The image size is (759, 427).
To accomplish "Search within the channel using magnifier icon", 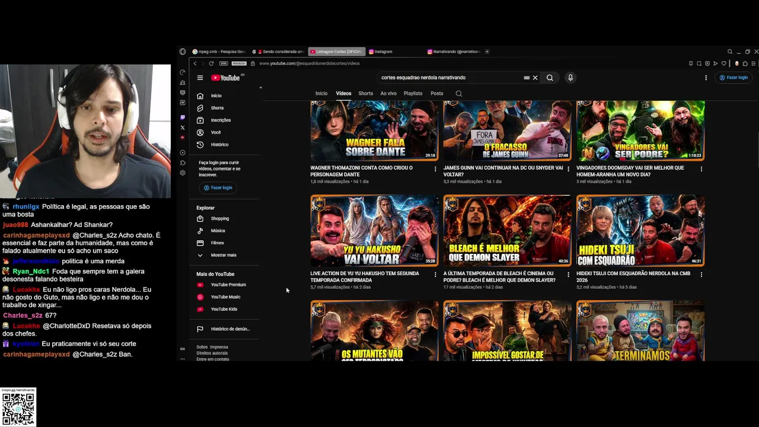I will [x=458, y=93].
